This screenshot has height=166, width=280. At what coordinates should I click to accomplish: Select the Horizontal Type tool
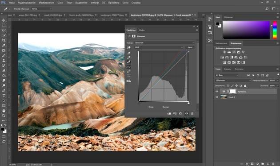[x=4, y=96]
